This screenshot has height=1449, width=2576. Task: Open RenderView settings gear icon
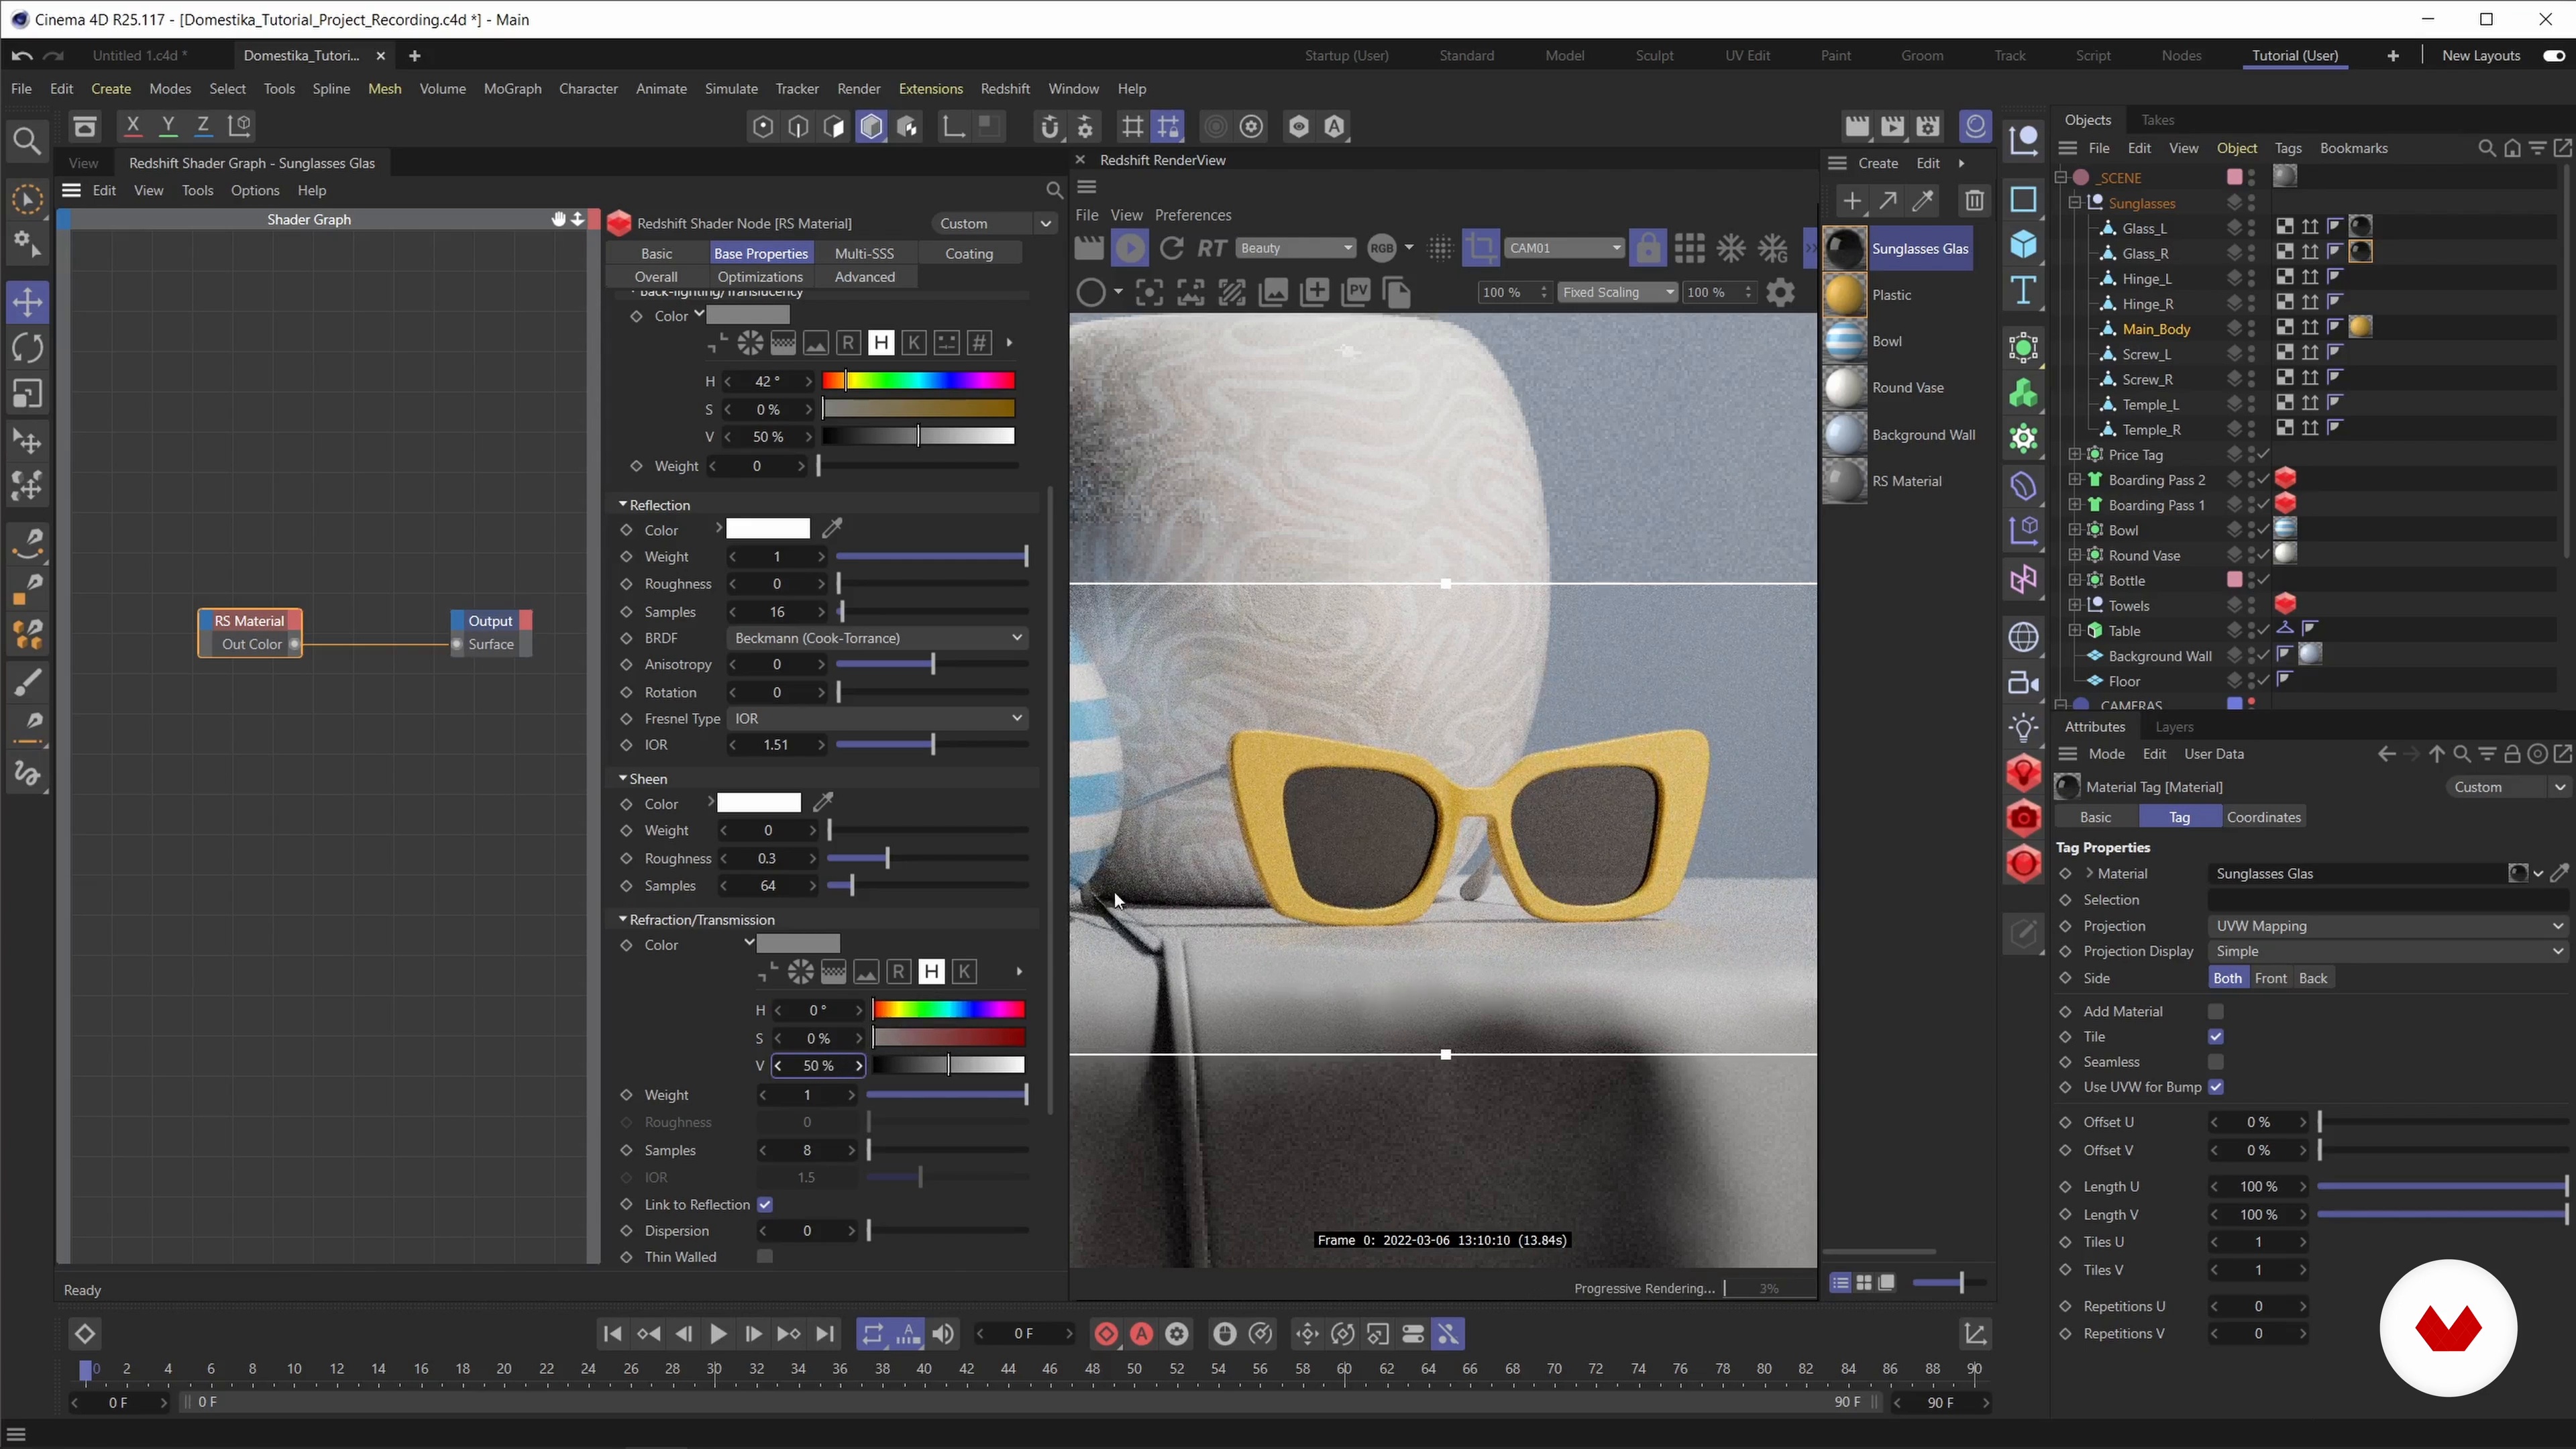1780,293
